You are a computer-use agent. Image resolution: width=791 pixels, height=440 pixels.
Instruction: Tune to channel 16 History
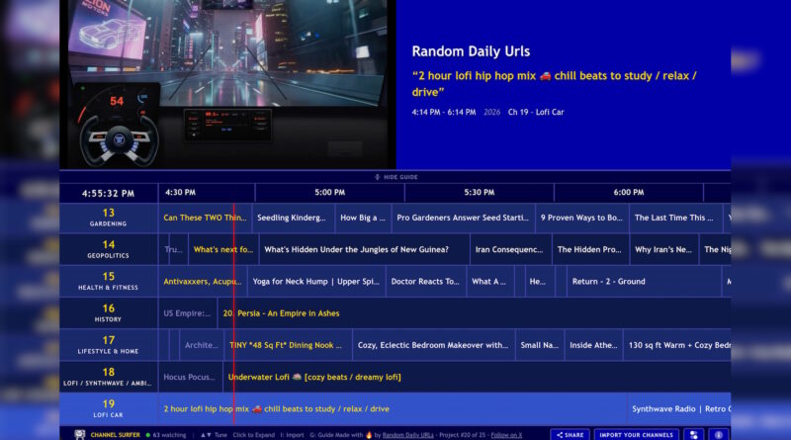[x=109, y=313]
